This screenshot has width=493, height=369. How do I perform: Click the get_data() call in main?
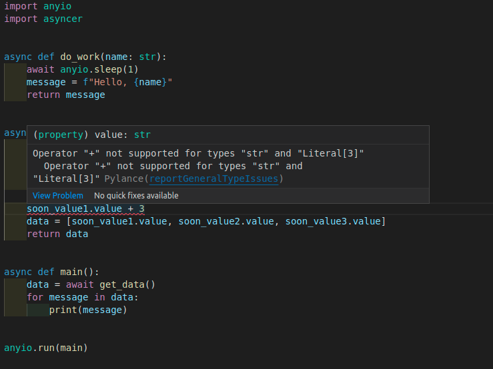coord(127,284)
